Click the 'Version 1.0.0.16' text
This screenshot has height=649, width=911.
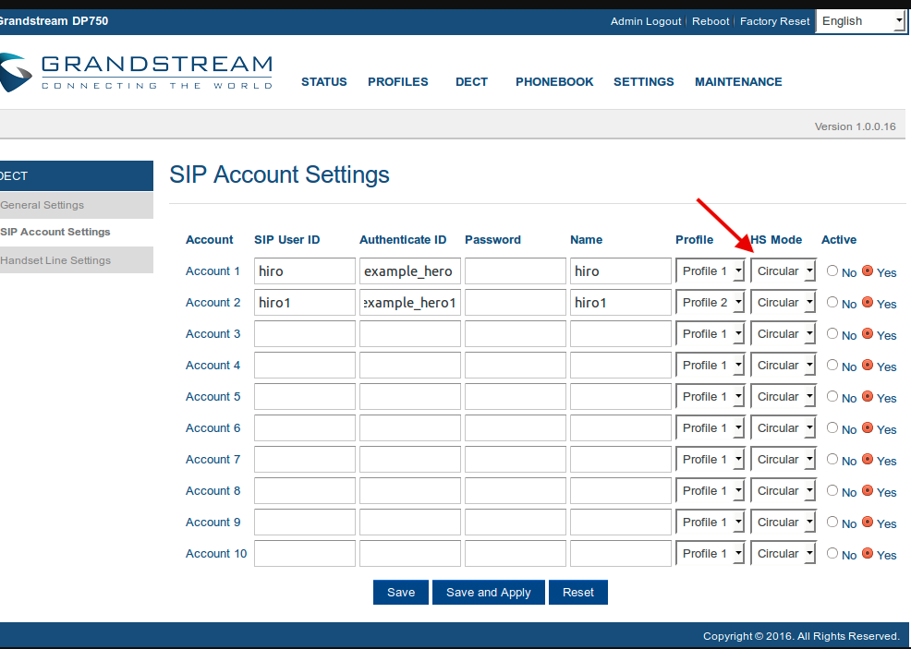coord(856,126)
